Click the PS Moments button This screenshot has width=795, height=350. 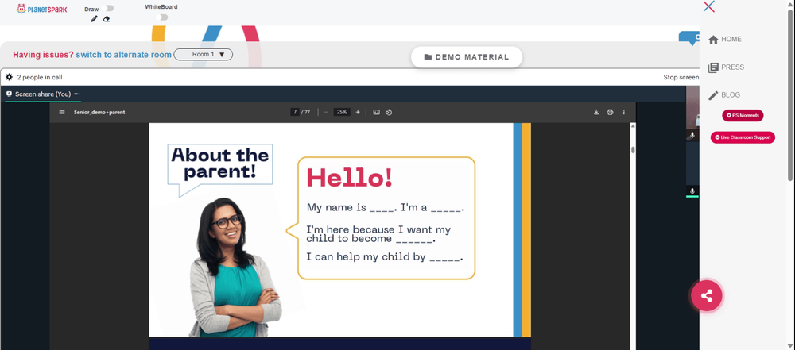click(743, 116)
